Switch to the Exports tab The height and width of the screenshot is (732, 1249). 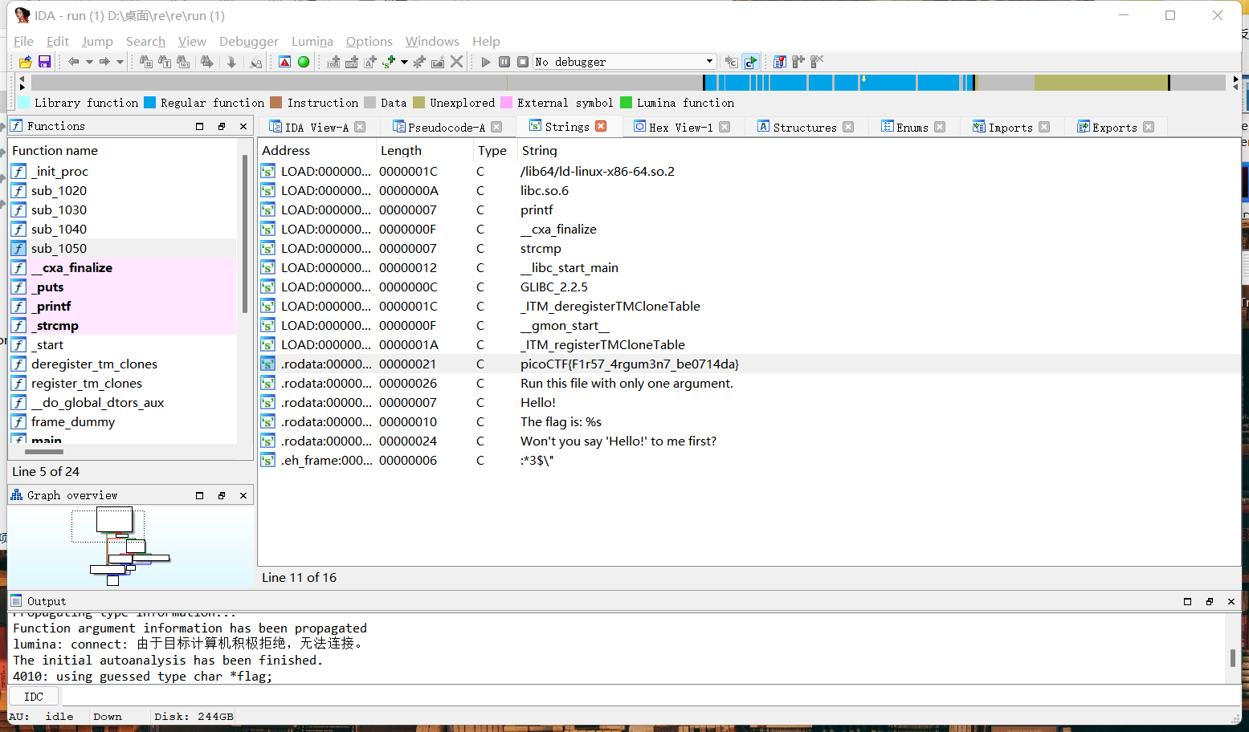tap(1114, 127)
